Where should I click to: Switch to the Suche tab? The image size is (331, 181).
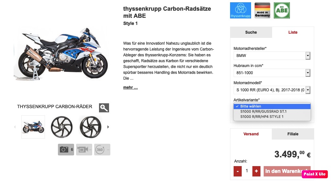251,32
